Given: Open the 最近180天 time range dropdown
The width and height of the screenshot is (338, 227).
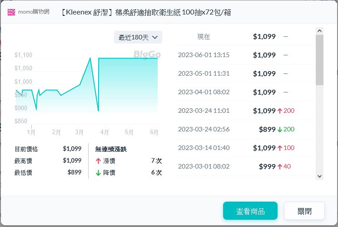Looking at the screenshot, I should point(138,37).
